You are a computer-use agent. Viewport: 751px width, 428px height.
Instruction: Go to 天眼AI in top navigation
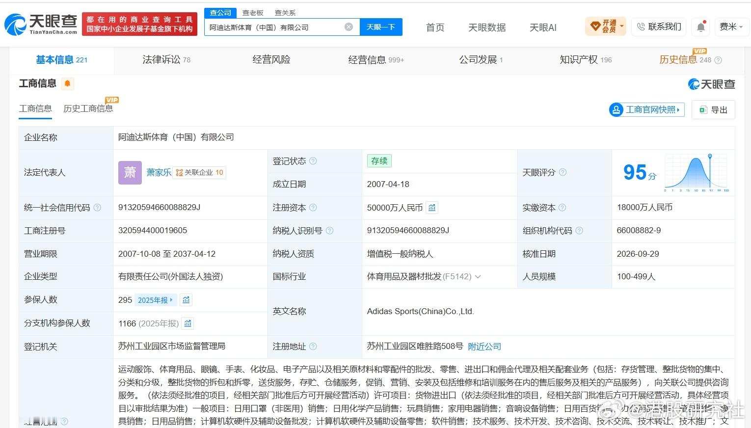click(543, 27)
